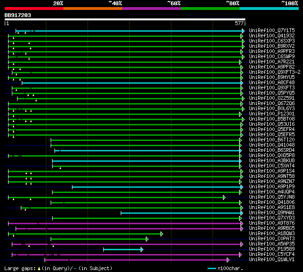Click the arrowhead ending the UniRef100_A1BQW3 alignment
303x272 pixels.
162,234
